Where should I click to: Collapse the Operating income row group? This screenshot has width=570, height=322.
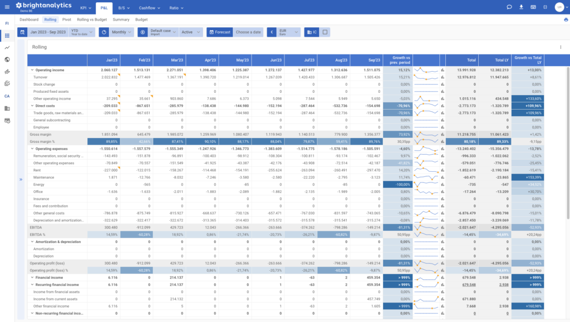[x=32, y=70]
